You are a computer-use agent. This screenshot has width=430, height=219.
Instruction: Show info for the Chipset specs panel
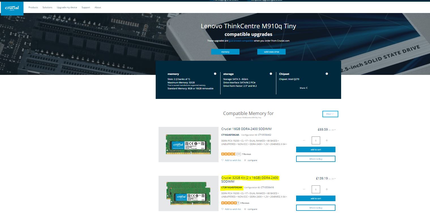(327, 74)
